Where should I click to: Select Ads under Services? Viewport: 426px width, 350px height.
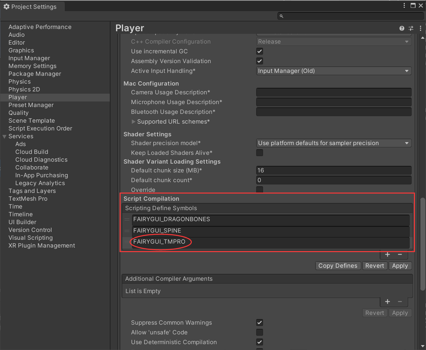(21, 144)
